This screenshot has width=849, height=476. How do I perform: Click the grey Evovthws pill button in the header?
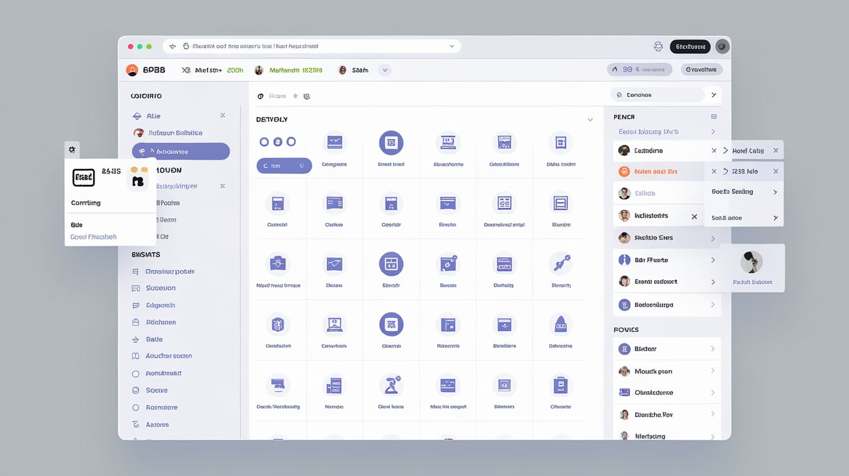point(701,69)
